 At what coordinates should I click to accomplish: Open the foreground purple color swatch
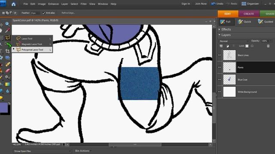click(4, 107)
